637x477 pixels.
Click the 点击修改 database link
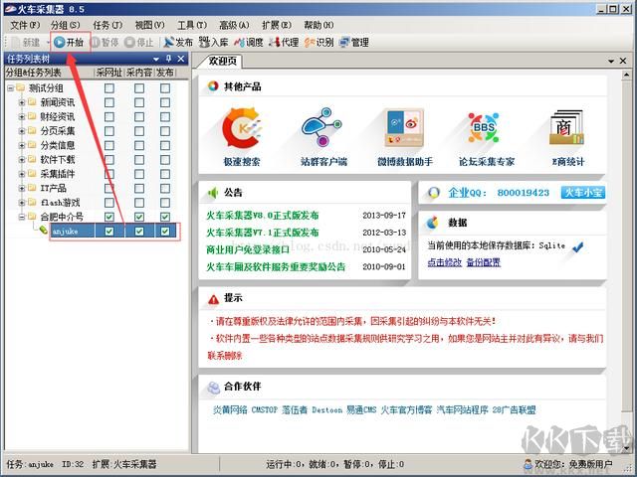pos(445,262)
